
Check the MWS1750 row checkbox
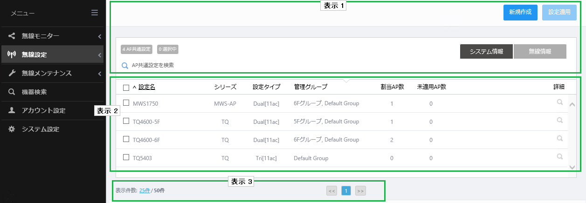126,103
